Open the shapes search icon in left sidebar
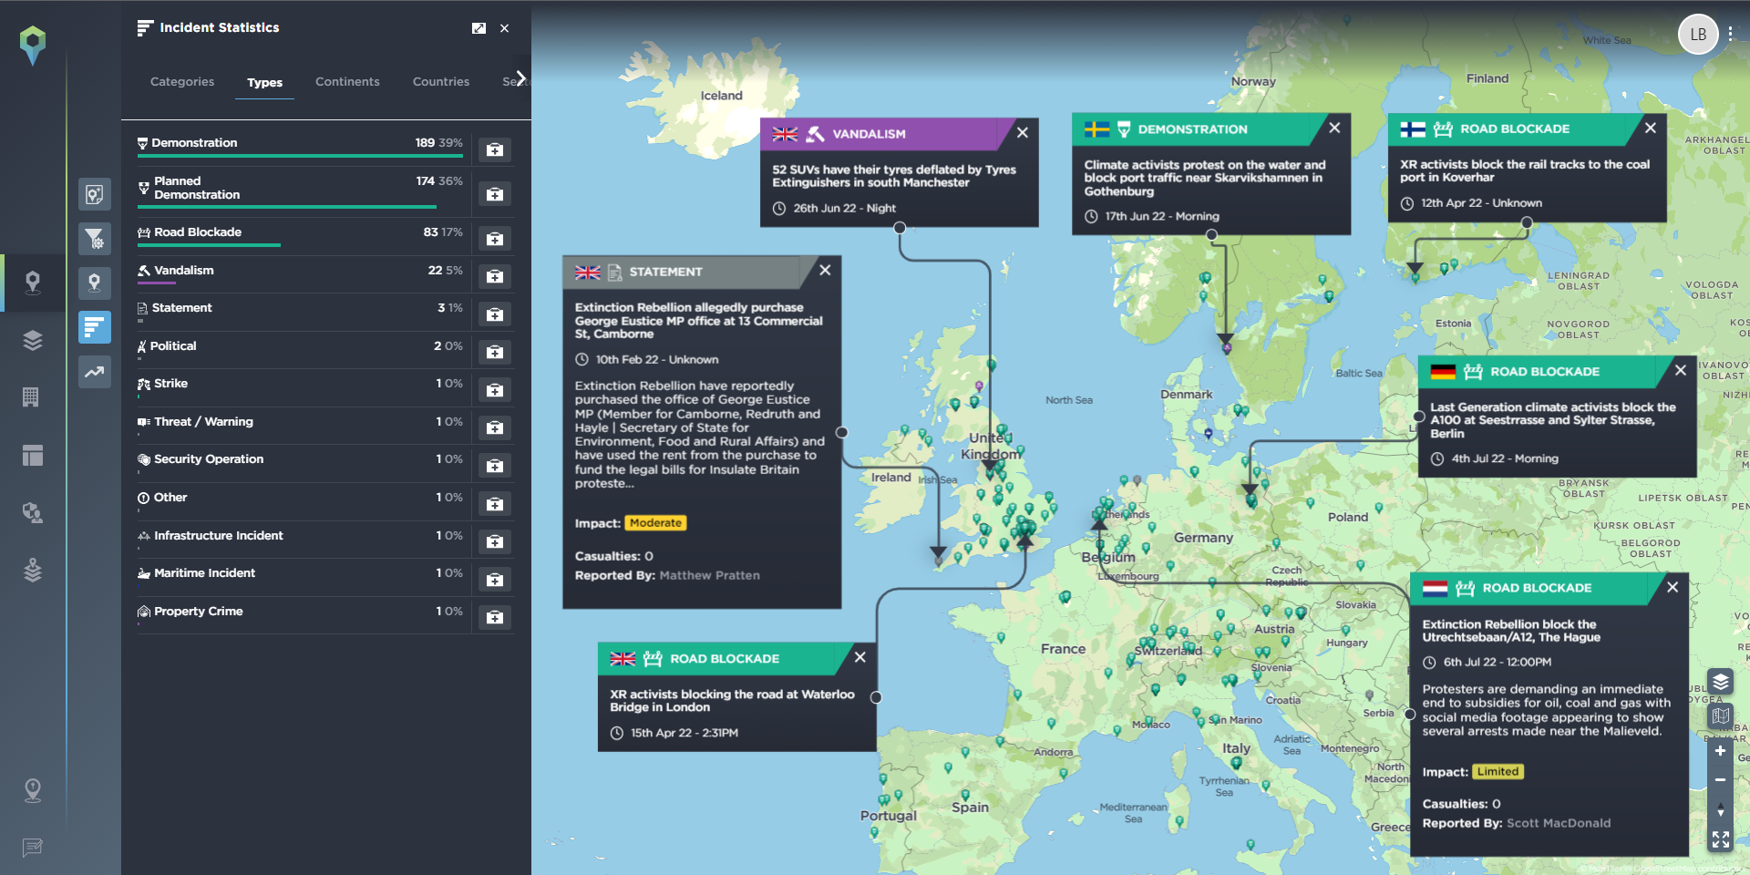This screenshot has height=875, width=1750. point(33,513)
